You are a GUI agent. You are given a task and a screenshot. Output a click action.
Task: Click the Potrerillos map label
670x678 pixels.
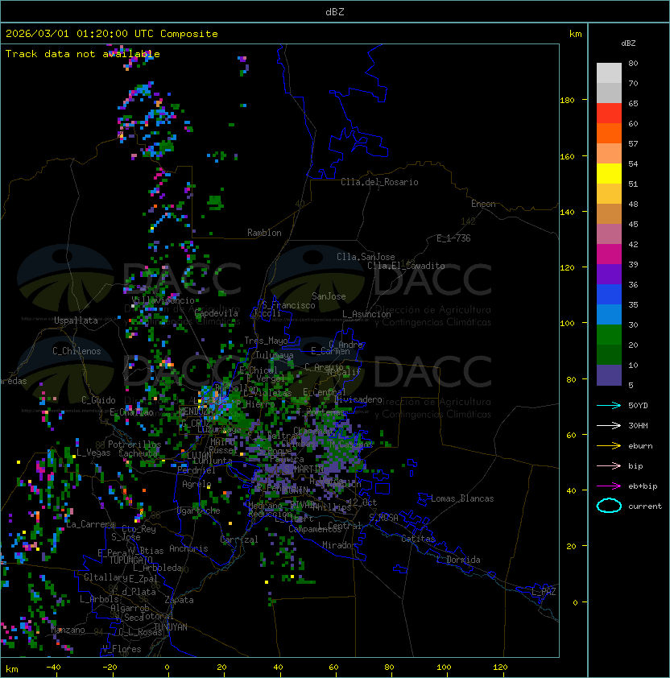pos(134,444)
